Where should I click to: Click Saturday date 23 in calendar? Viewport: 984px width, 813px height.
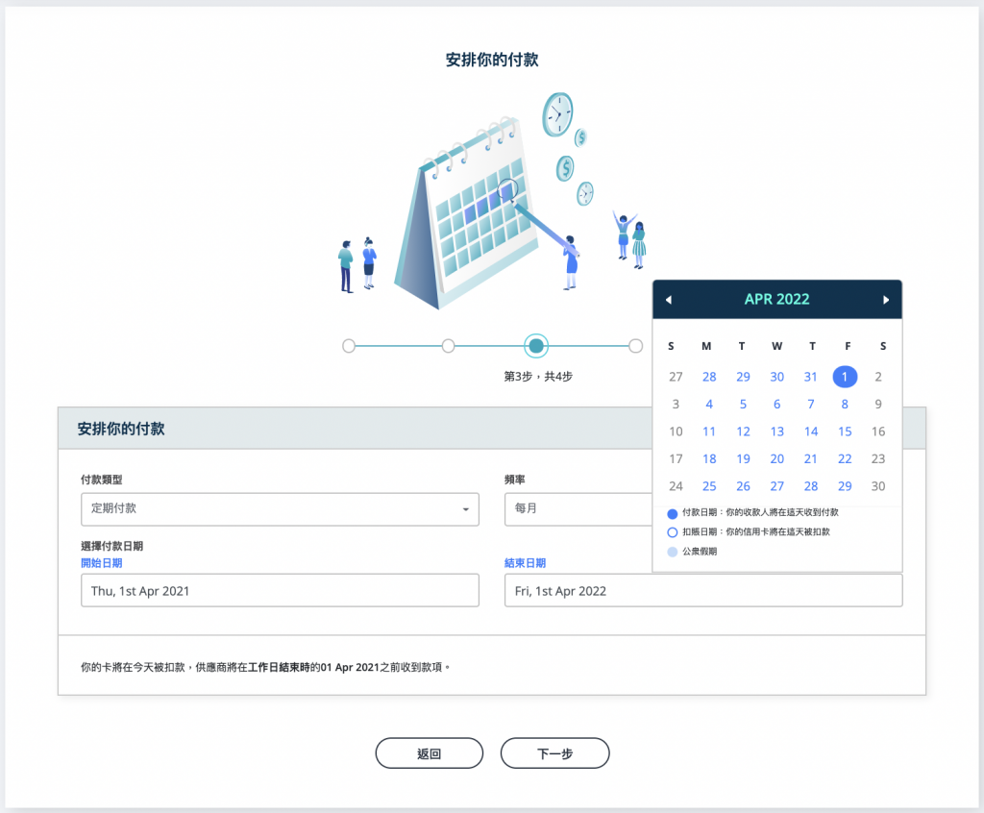(x=878, y=459)
